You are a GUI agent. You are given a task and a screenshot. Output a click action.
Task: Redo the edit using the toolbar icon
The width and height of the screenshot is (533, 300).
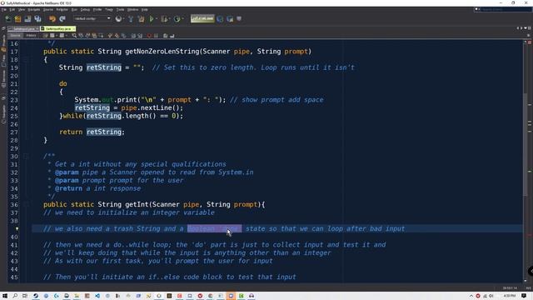coord(62,18)
